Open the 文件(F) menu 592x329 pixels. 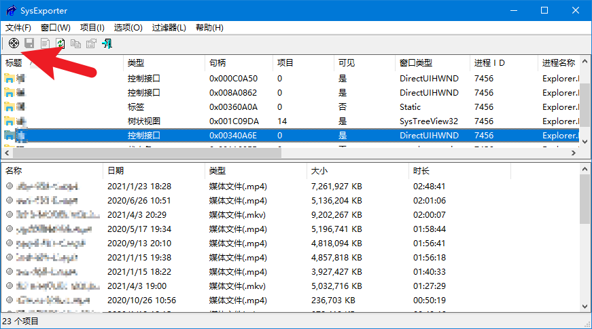point(18,28)
